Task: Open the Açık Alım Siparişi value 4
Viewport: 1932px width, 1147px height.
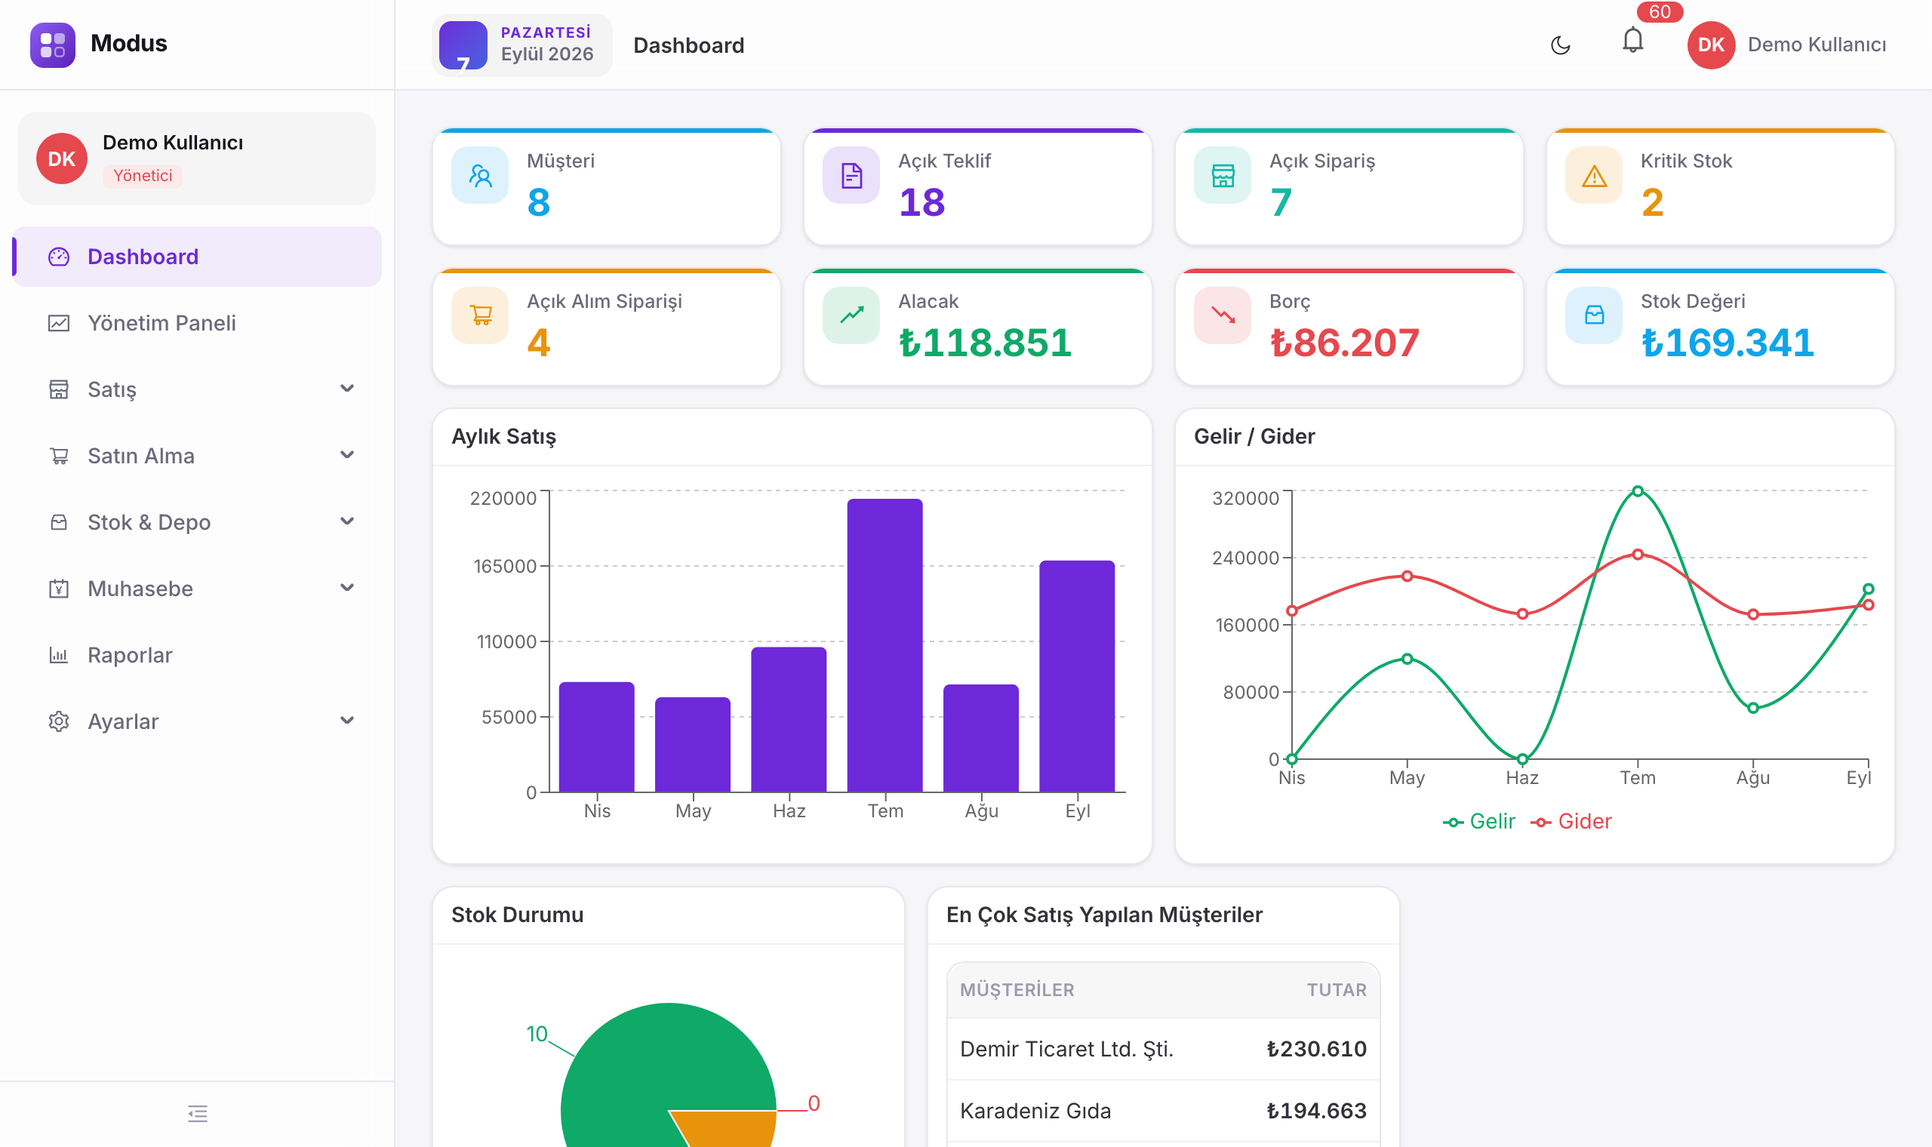Action: click(539, 343)
